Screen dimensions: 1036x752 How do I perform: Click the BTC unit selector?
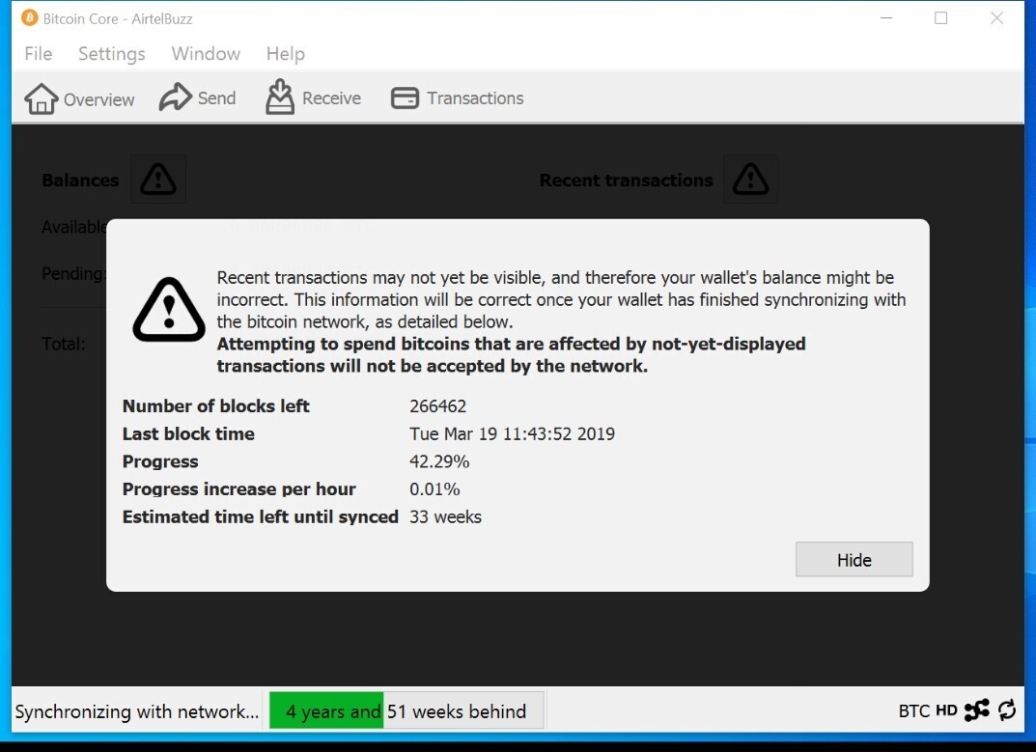(x=913, y=711)
